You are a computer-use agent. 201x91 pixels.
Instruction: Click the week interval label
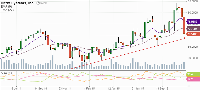pyautogui.click(x=44, y=3)
